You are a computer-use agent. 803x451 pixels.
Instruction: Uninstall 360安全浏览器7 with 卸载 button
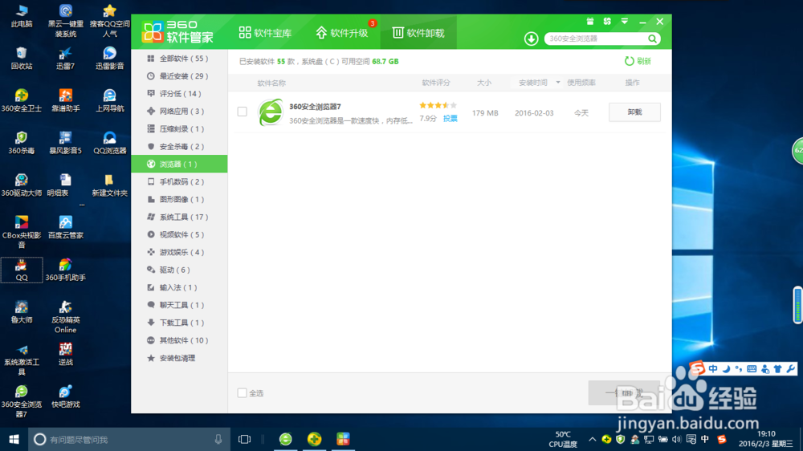tap(634, 112)
